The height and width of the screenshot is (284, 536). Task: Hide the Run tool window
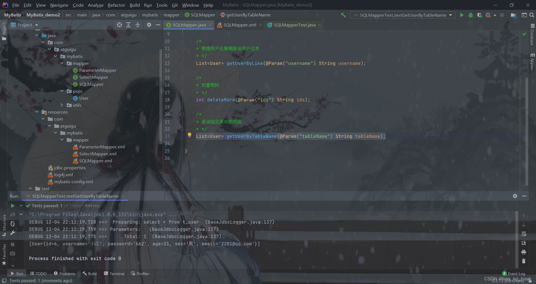[x=524, y=196]
